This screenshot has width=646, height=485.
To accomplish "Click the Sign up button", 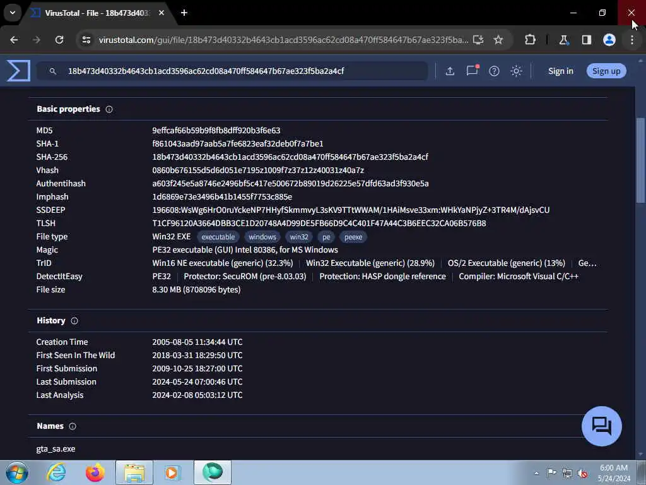I will click(606, 71).
